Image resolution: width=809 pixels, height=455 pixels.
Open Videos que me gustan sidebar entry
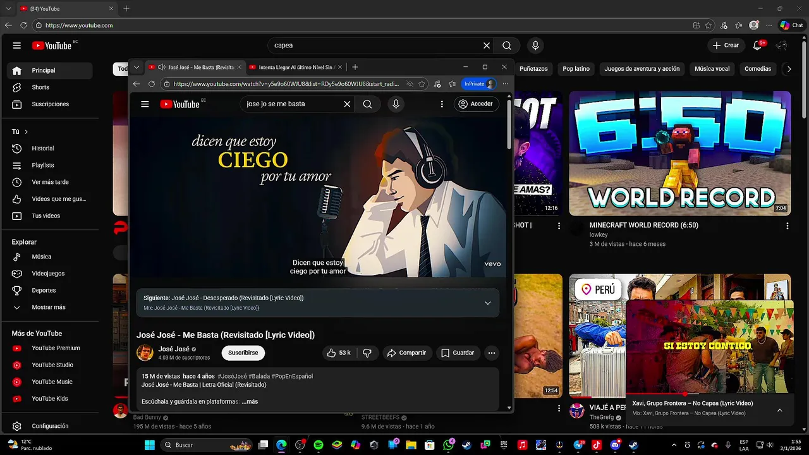point(49,199)
